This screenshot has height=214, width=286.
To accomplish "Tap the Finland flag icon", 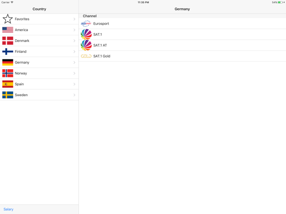I will click(x=8, y=52).
